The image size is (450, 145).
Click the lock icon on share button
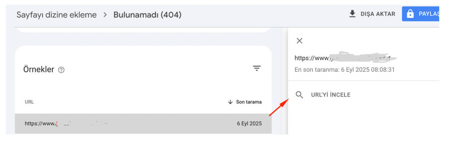coord(410,14)
